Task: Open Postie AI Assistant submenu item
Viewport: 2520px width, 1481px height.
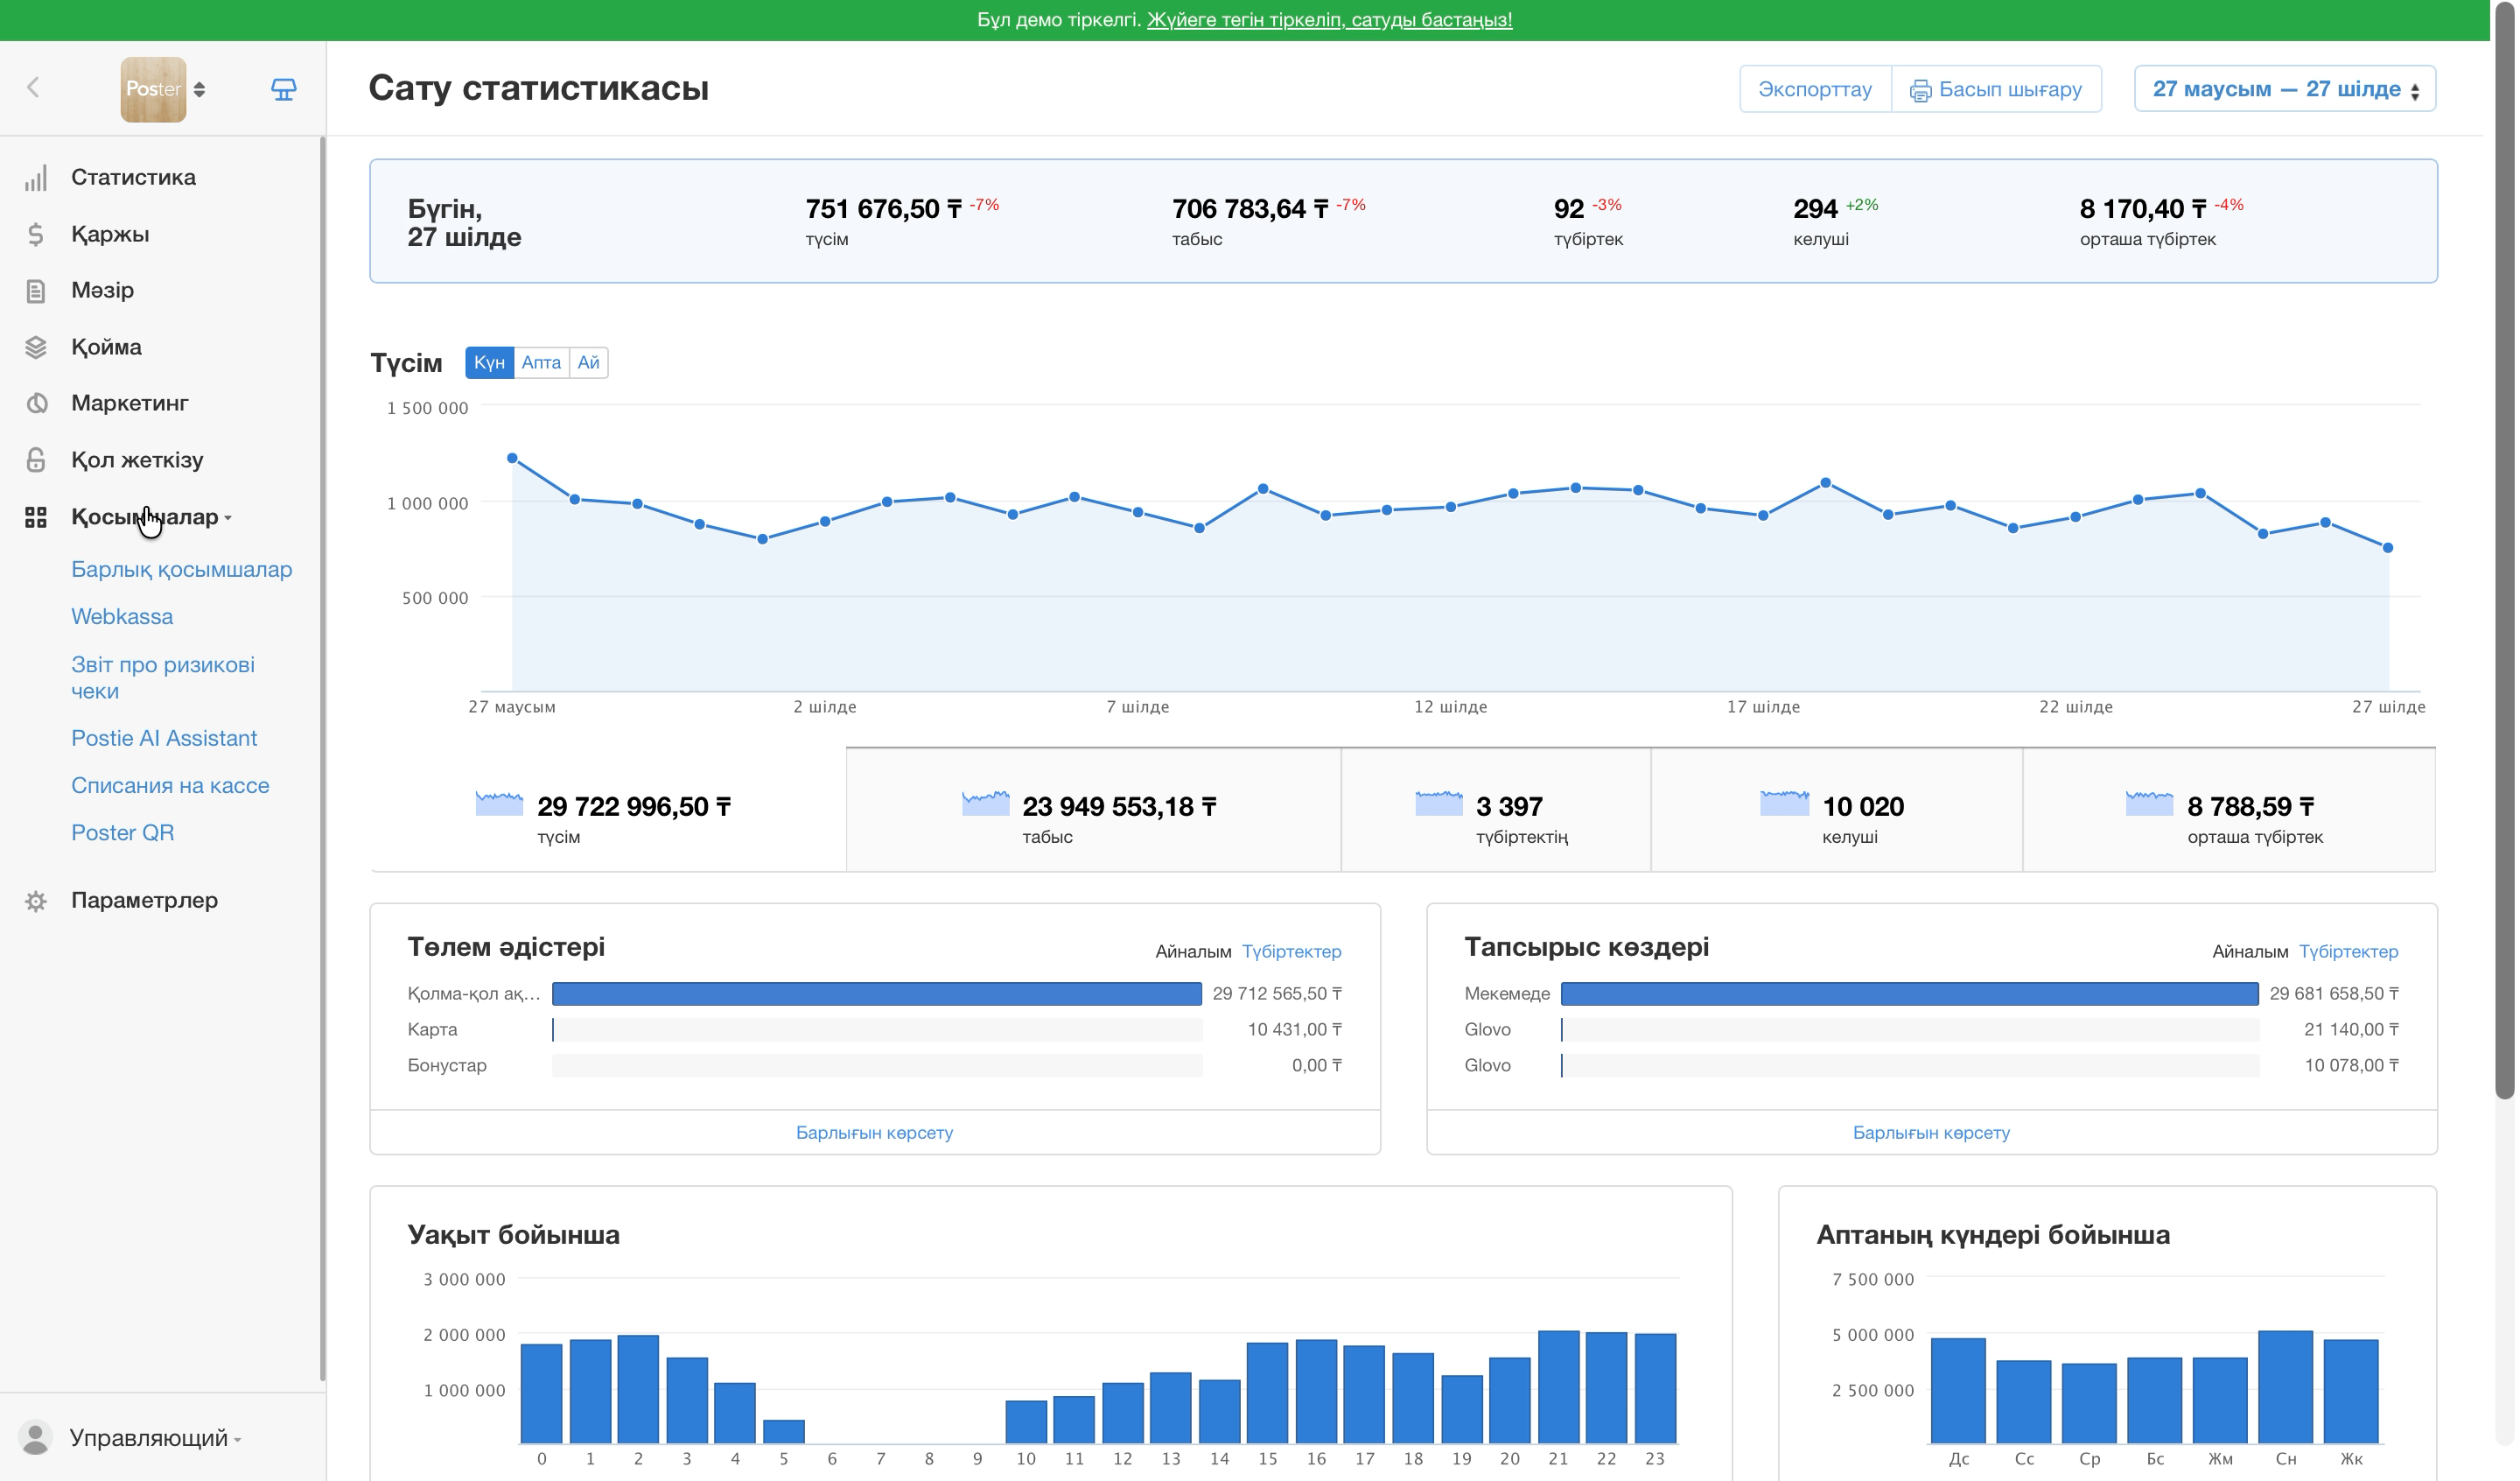Action: click(164, 739)
